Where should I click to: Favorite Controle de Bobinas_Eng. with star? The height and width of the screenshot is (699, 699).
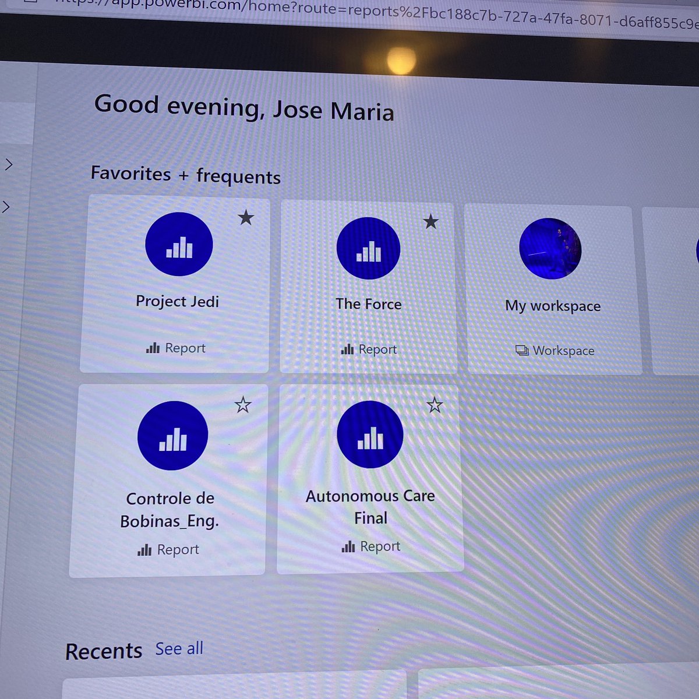[x=243, y=404]
